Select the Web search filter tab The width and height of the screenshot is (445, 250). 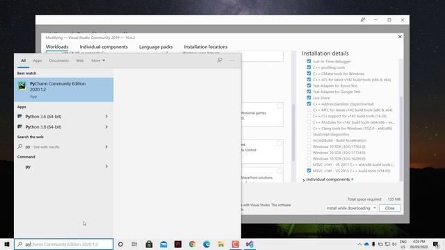tap(80, 60)
